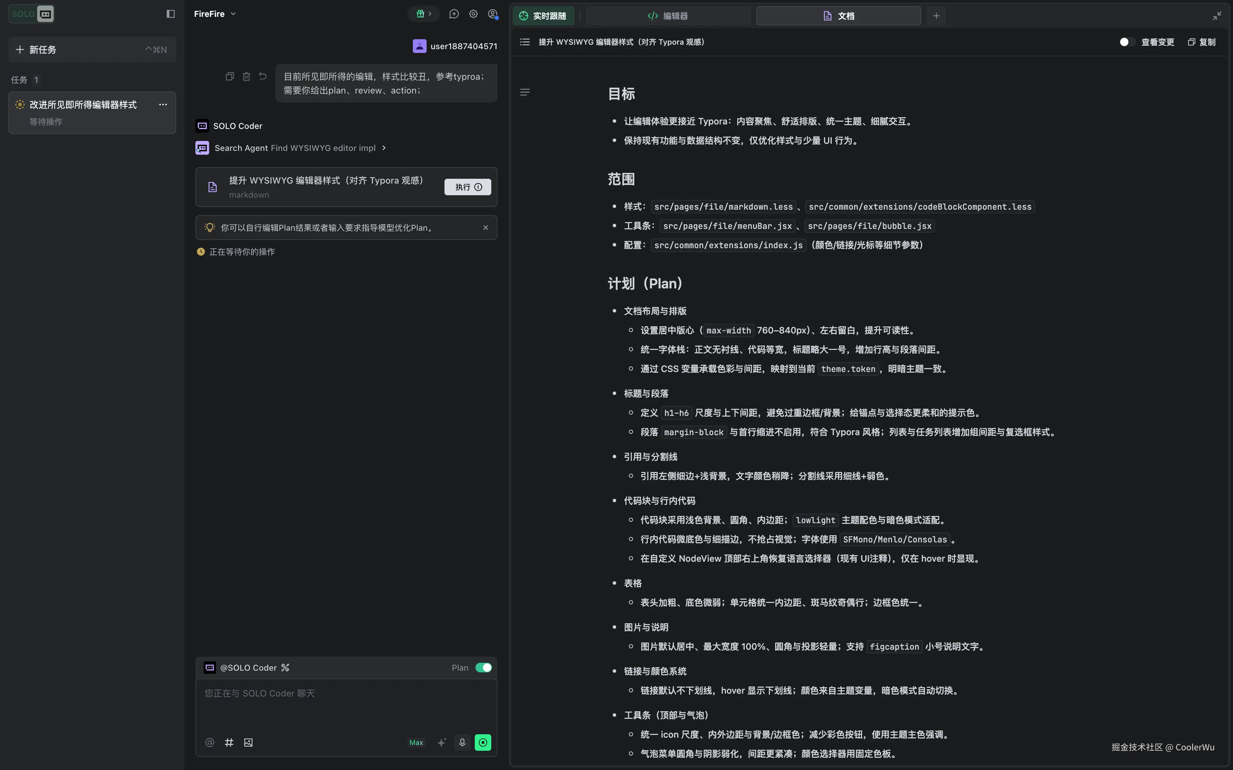
Task: Open the FireFire project dropdown
Action: [x=215, y=14]
